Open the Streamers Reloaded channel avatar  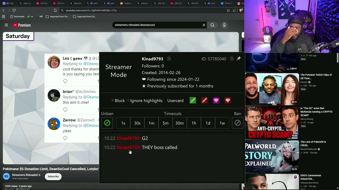6,176
